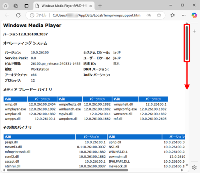Click the WINNSI.DLL cell
This screenshot has height=173, width=200.
[118, 151]
